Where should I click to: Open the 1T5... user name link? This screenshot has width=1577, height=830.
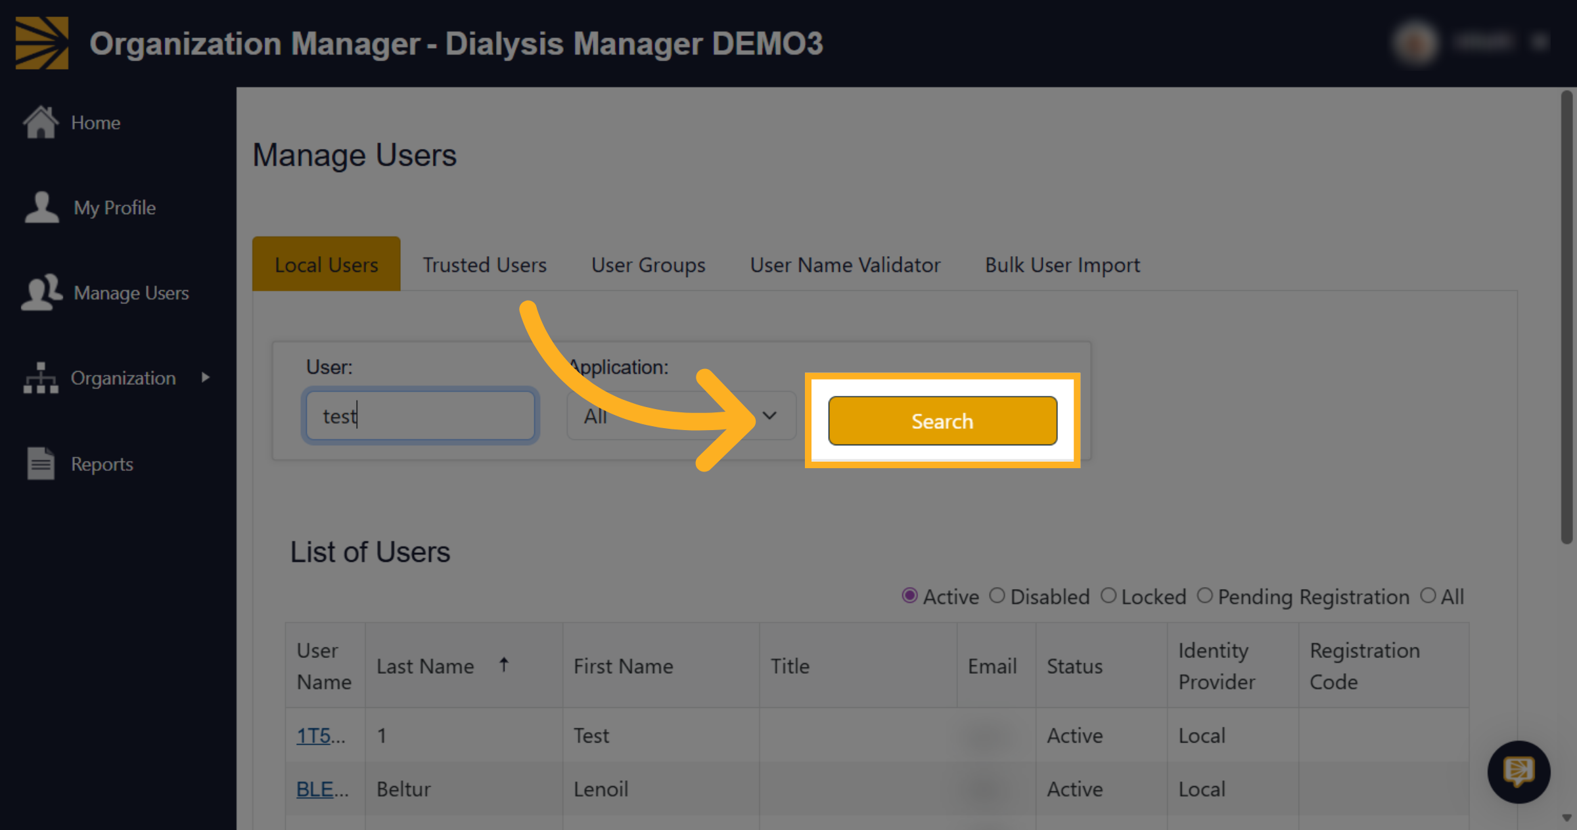[x=320, y=735]
